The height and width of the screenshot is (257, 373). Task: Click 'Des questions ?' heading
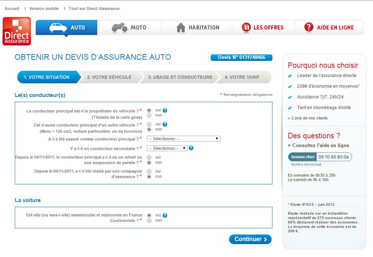point(314,136)
